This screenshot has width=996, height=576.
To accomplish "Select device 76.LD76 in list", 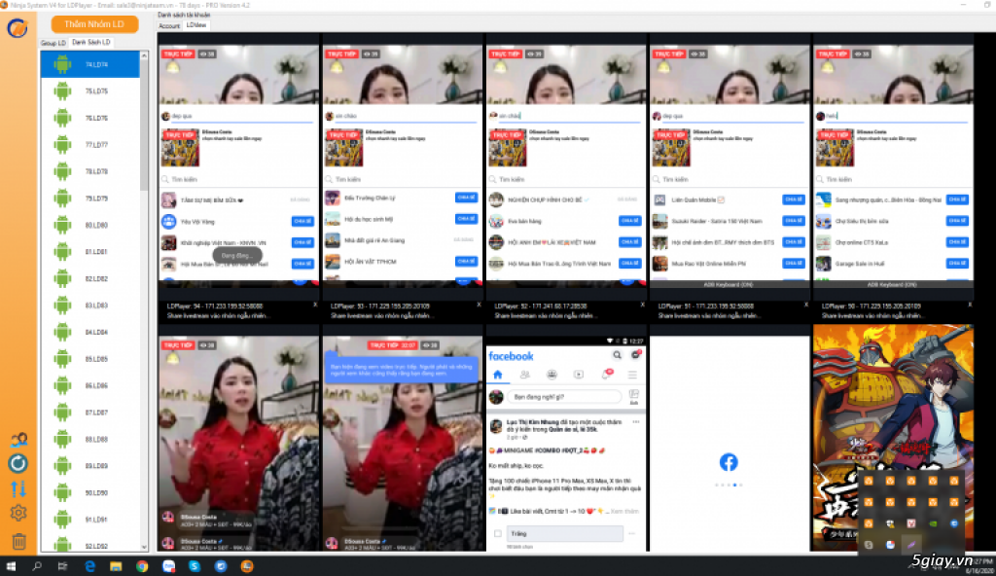I will [x=90, y=118].
